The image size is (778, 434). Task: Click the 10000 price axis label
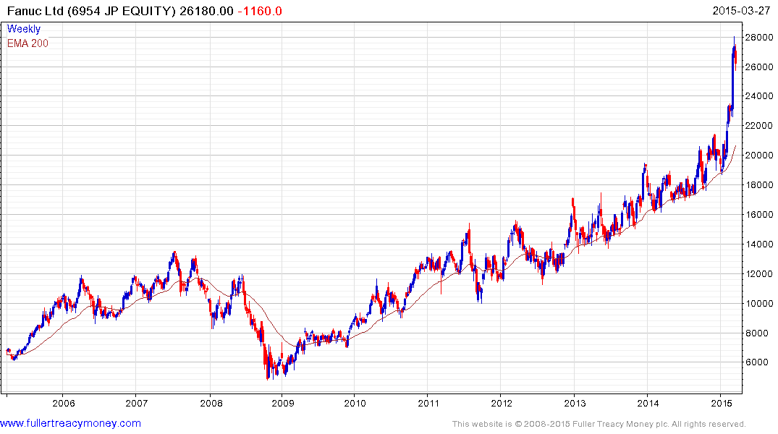(x=759, y=304)
